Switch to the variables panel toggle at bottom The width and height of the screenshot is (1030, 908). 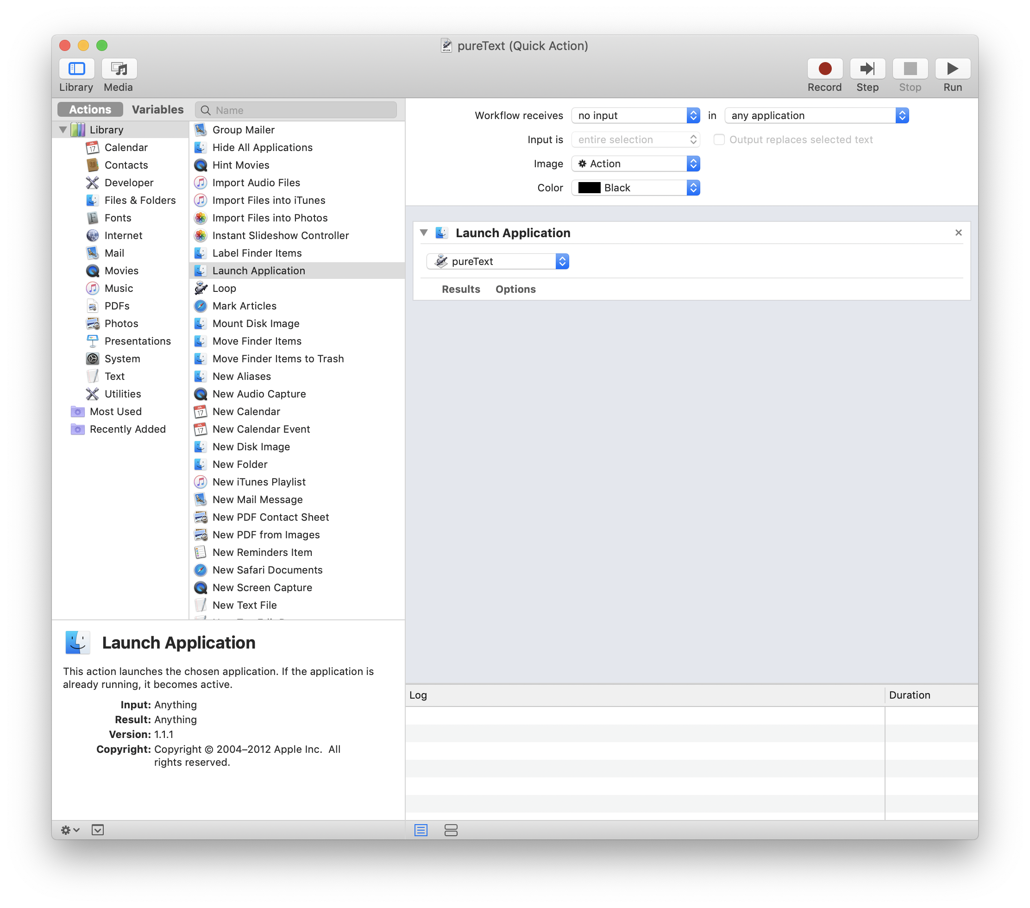tap(98, 830)
